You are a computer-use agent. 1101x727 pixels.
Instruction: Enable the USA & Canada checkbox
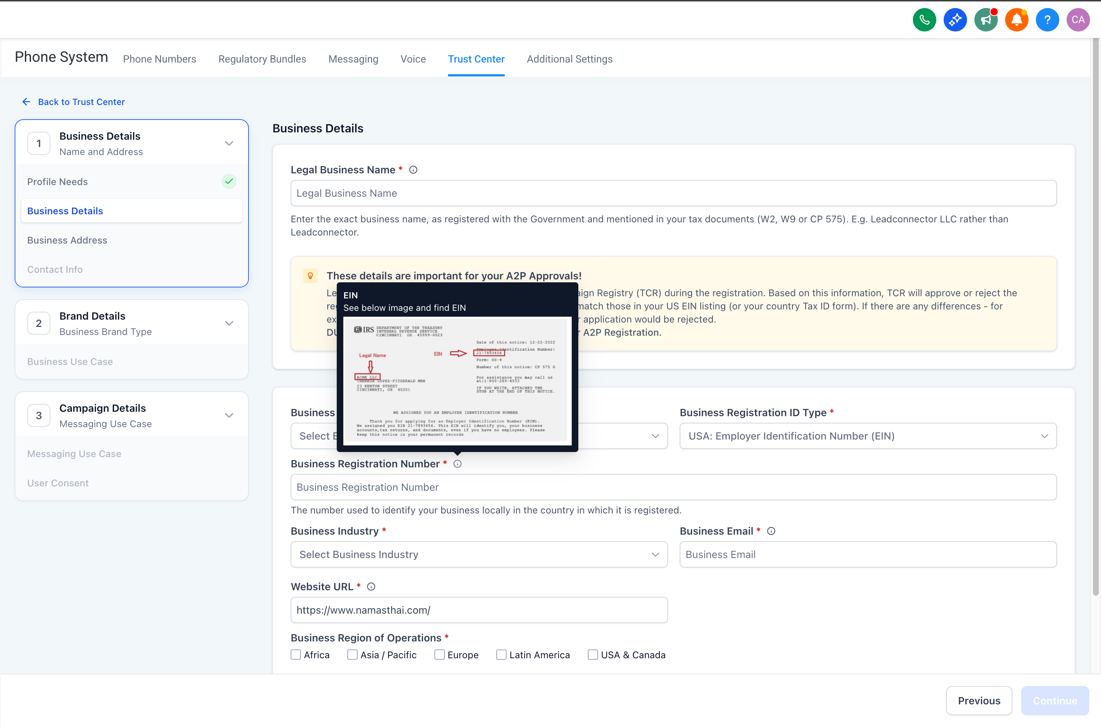pos(593,655)
